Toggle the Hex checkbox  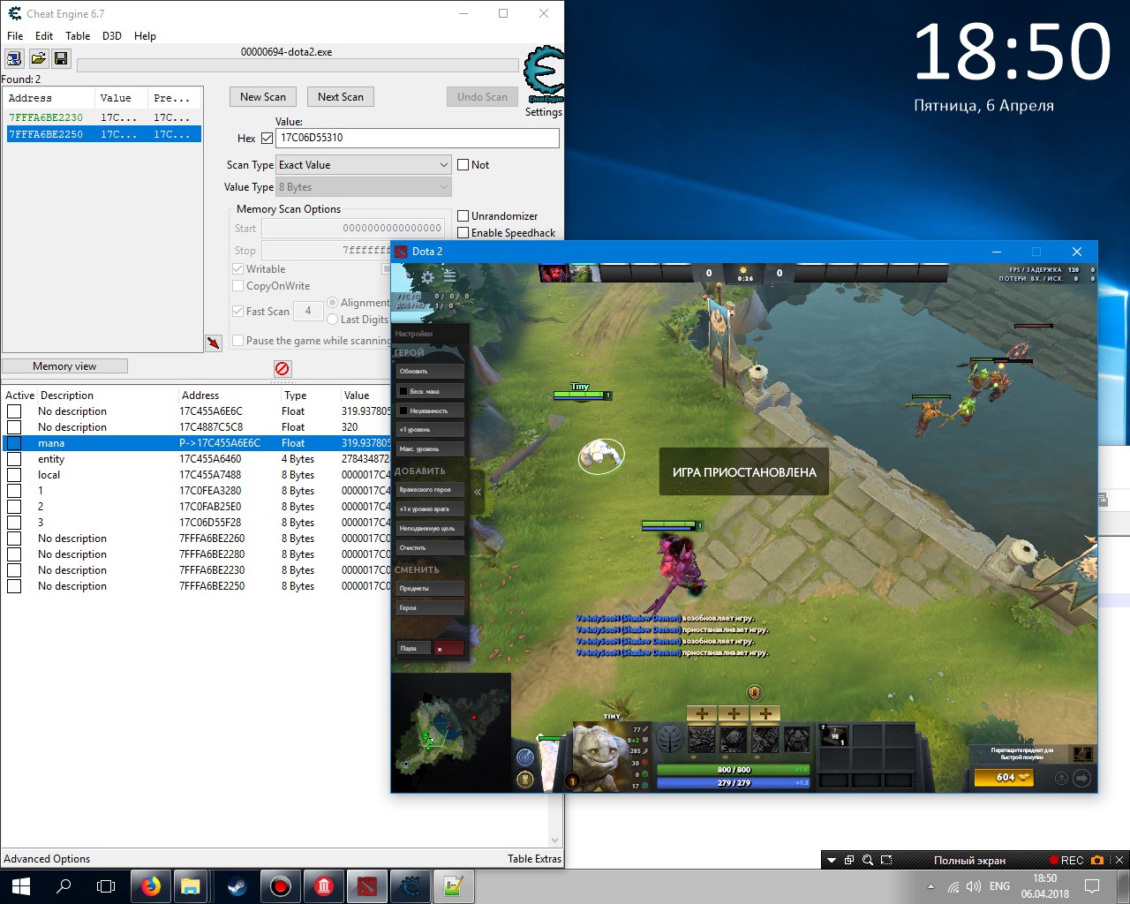click(x=267, y=139)
